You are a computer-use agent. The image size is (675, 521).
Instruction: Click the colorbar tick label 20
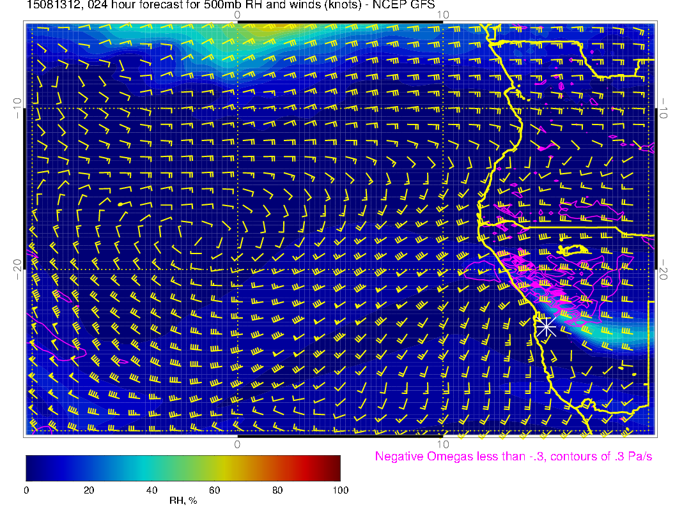coord(89,490)
